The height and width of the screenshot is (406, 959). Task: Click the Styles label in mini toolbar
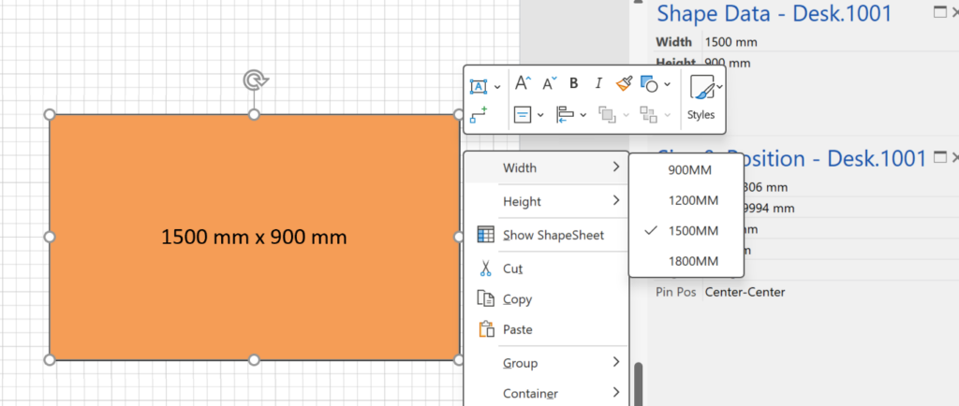pos(701,115)
